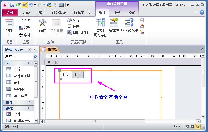Close the 窗体1 document with X
The height and width of the screenshot is (132, 208).
pyautogui.click(x=202, y=49)
